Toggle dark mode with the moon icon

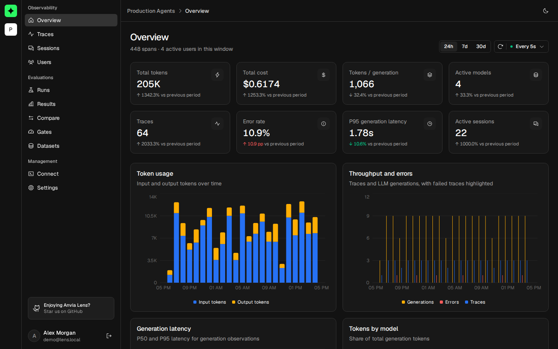(x=546, y=11)
